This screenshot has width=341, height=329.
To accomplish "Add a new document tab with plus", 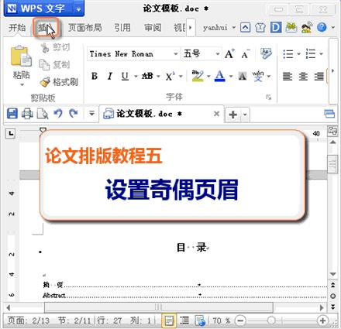I will point(232,115).
